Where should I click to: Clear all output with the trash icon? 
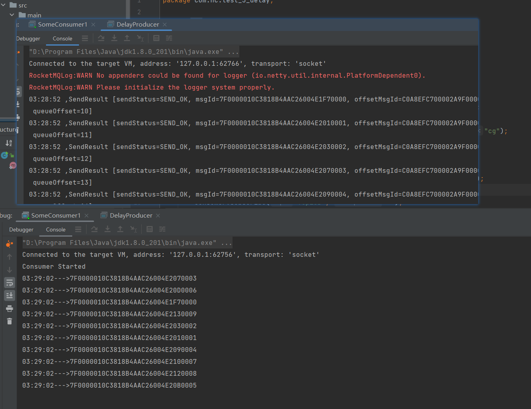(10, 321)
